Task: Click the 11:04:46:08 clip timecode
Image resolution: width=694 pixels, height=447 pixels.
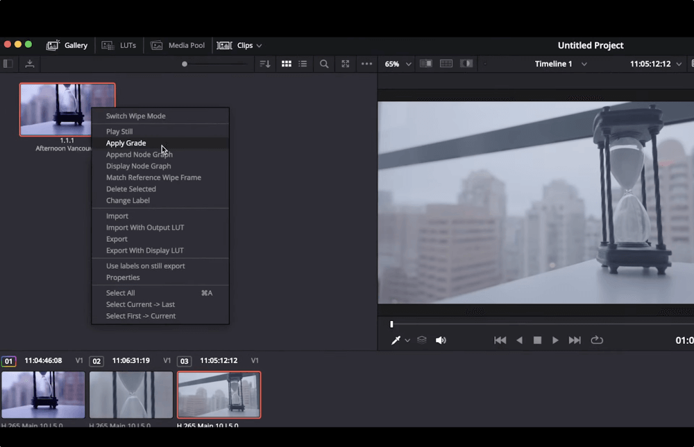Action: click(x=43, y=360)
